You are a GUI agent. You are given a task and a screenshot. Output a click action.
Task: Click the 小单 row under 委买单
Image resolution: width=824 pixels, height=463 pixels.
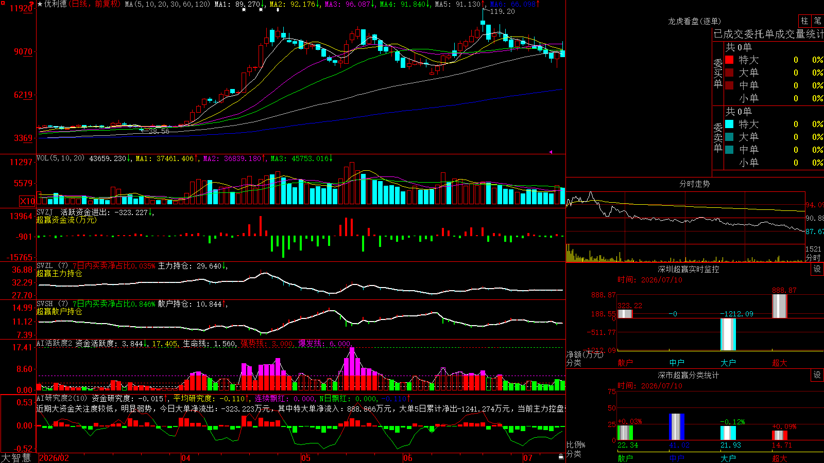774,98
